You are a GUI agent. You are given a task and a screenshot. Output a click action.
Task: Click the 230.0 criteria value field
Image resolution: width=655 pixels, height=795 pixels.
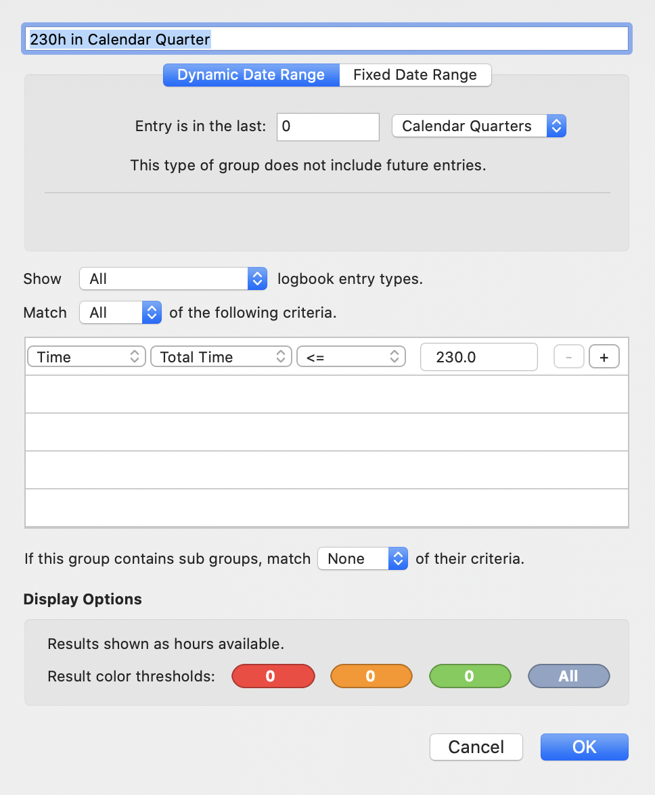[479, 357]
